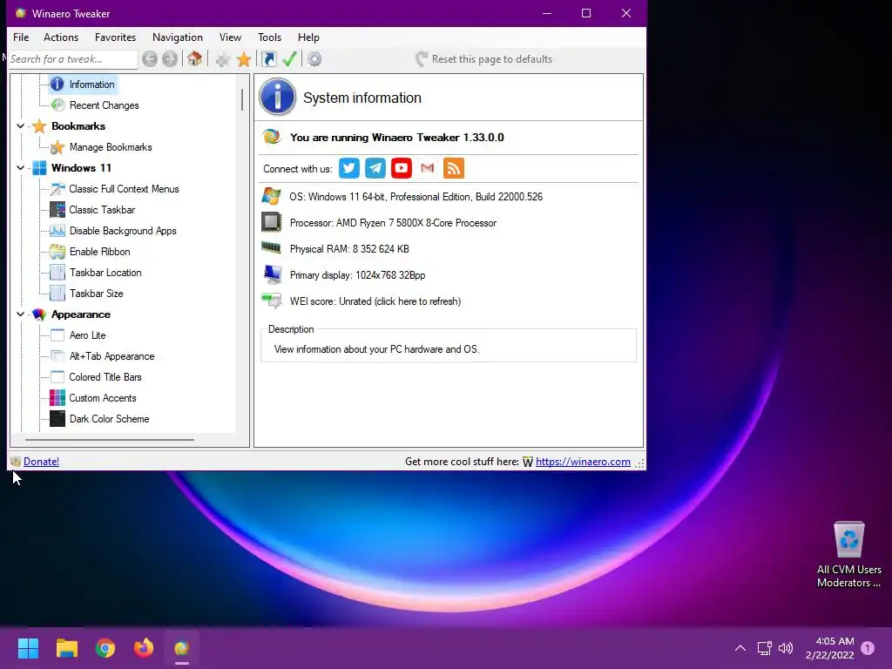The image size is (892, 669).
Task: Collapse the Windows 11 tree section
Action: pyautogui.click(x=21, y=168)
